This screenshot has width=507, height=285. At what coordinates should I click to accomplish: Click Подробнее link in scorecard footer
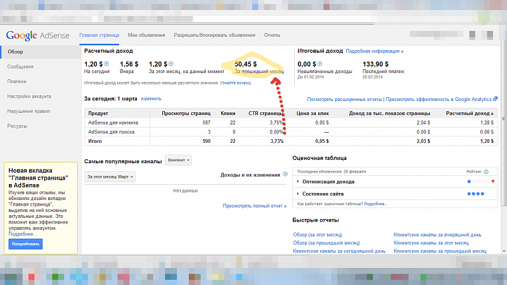(375, 204)
